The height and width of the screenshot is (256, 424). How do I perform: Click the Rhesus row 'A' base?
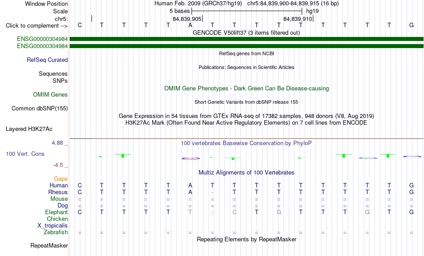point(191,192)
